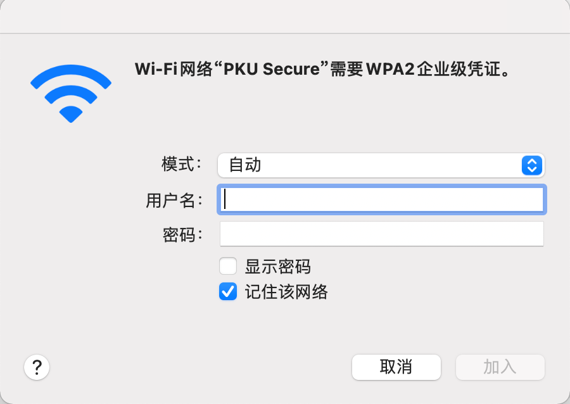Click the 密码: label
The height and width of the screenshot is (404, 570).
182,235
